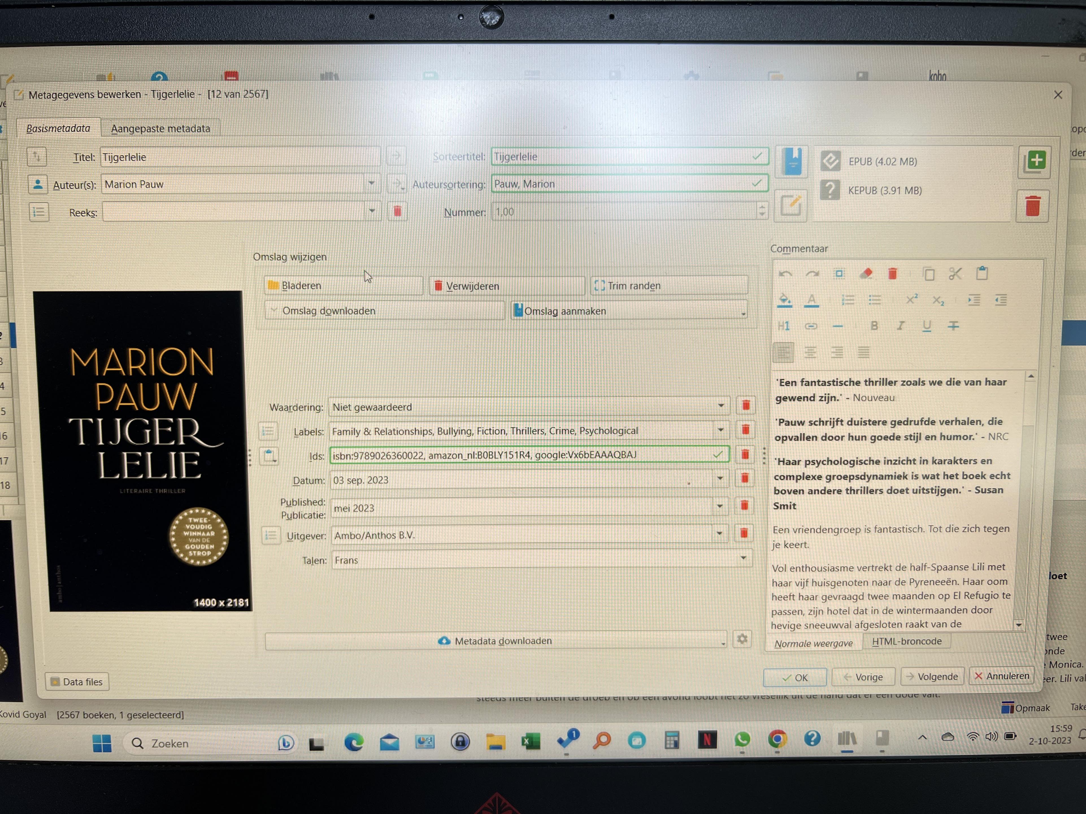Image resolution: width=1086 pixels, height=814 pixels.
Task: Switch to Aangepaste metadata tab
Action: click(160, 128)
